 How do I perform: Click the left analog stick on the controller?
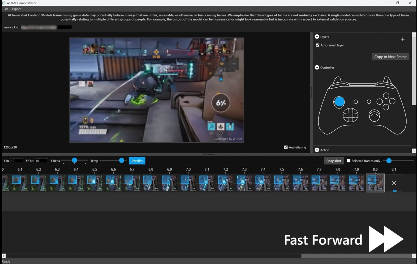[x=339, y=102]
